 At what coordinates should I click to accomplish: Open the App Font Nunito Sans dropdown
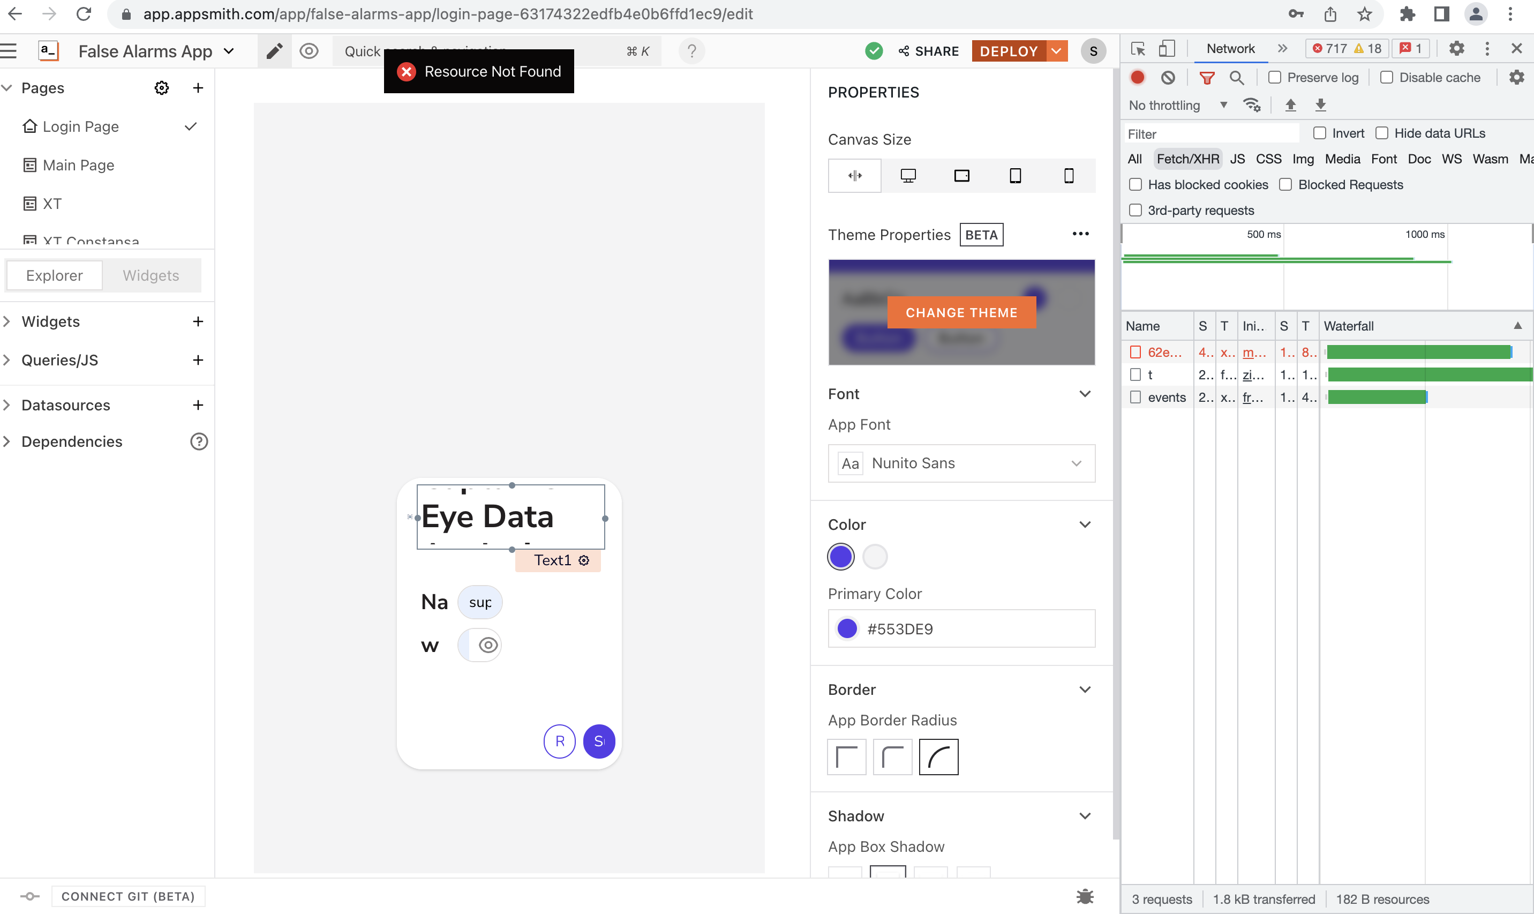[961, 463]
